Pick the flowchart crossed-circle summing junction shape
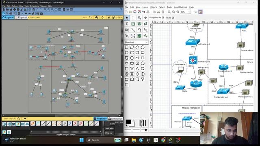Screen dimensions: 260x146 [x=126, y=74]
